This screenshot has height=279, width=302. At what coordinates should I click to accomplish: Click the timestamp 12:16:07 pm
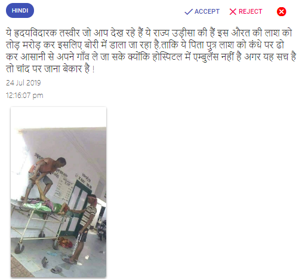(24, 96)
